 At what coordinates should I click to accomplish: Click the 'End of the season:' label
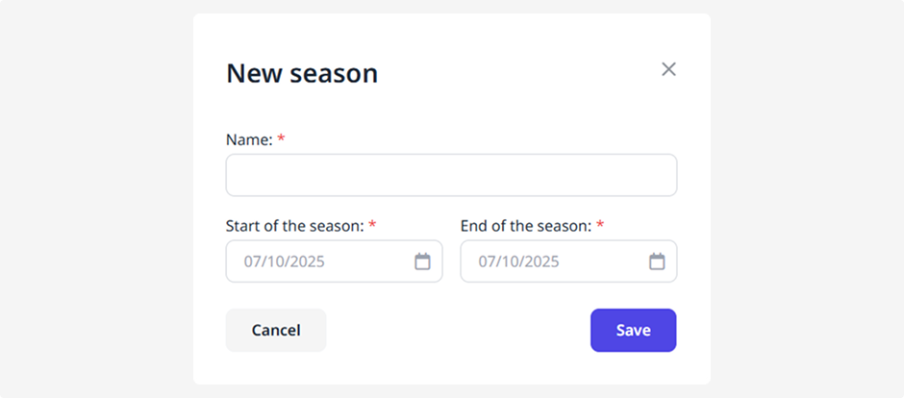[x=525, y=226]
